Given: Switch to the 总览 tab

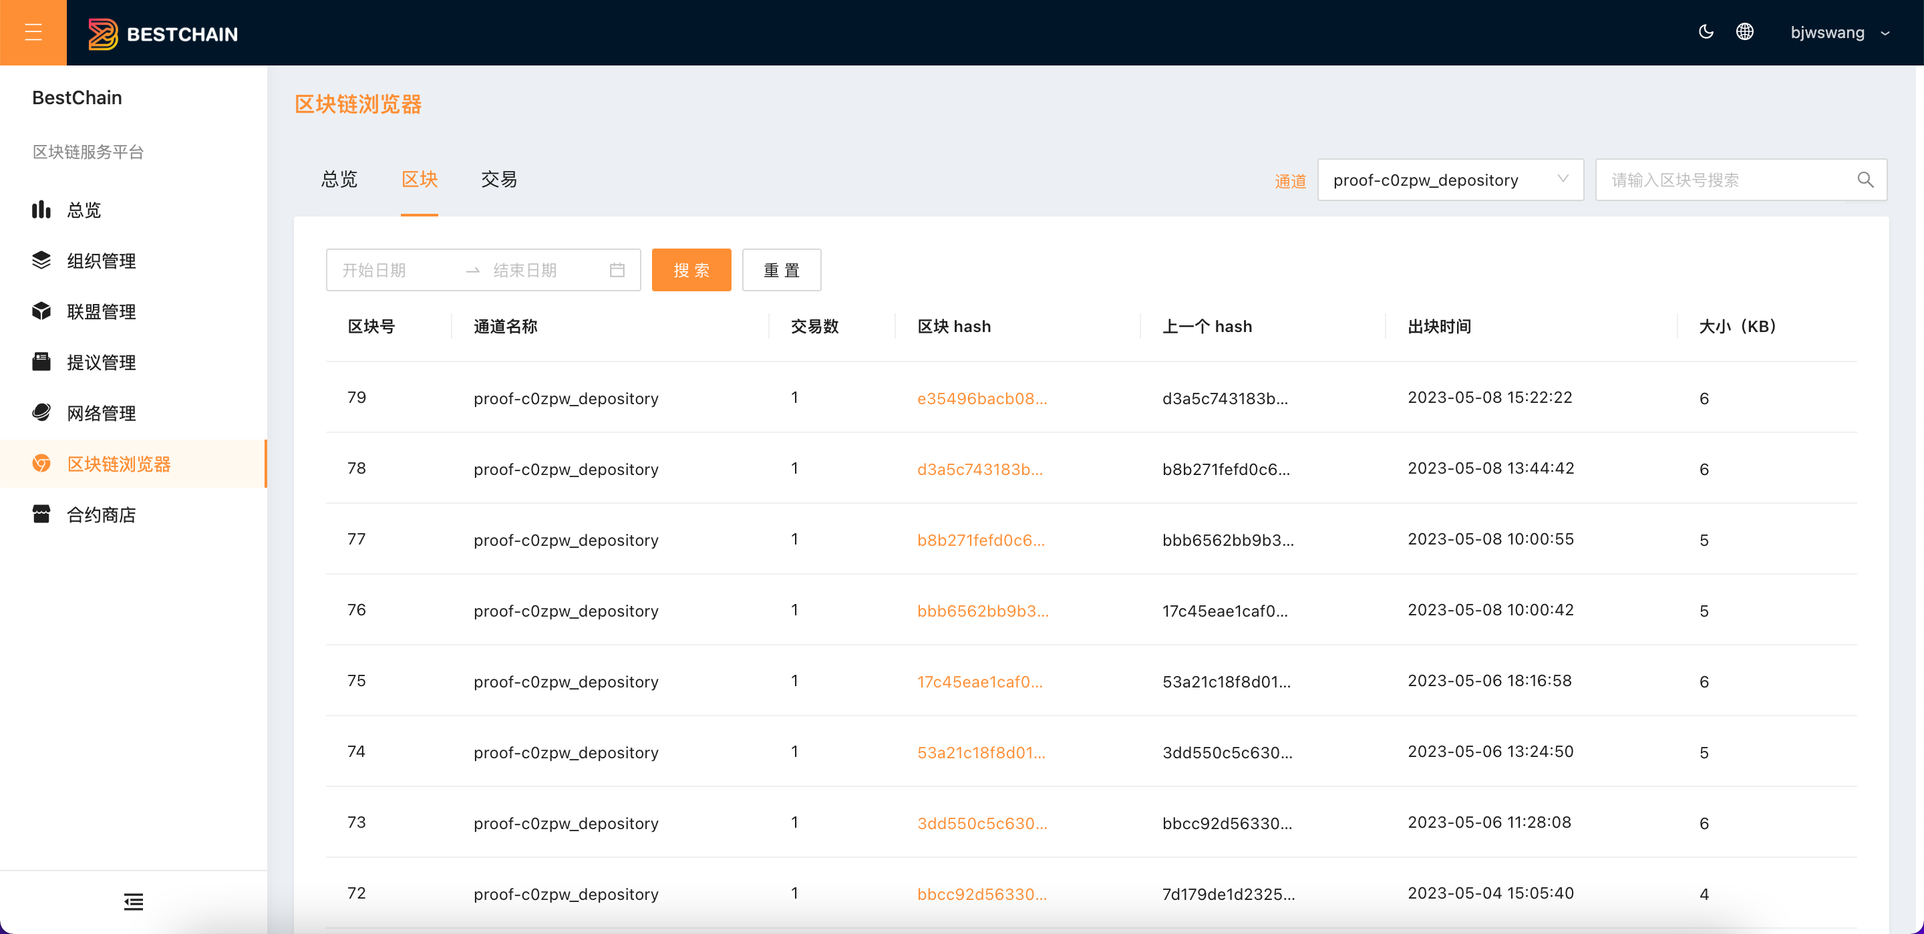Looking at the screenshot, I should tap(339, 179).
